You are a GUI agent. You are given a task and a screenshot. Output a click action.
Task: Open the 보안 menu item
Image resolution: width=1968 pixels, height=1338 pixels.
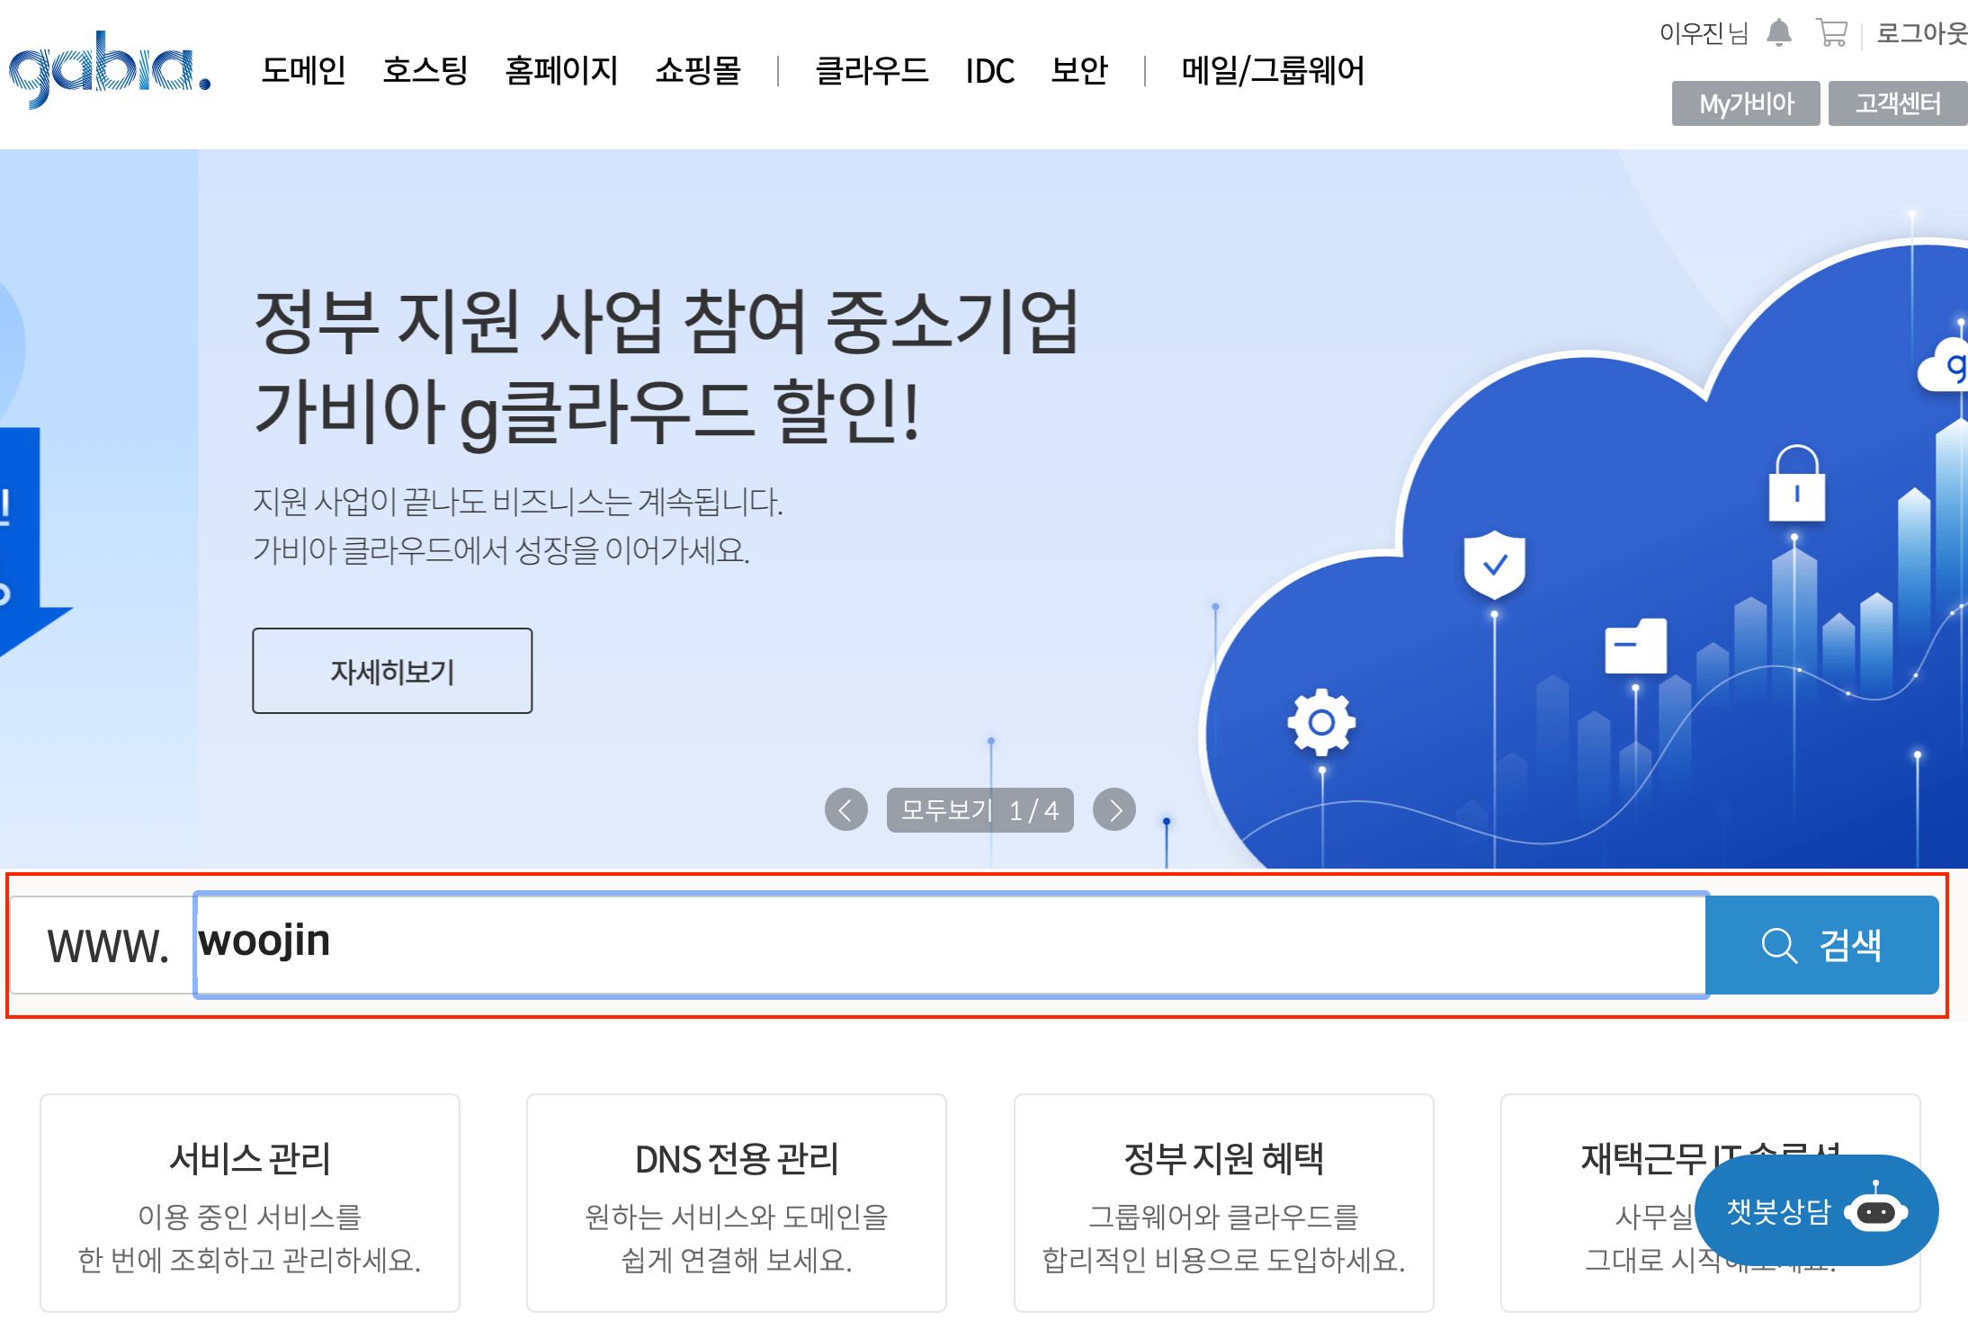[x=1078, y=70]
